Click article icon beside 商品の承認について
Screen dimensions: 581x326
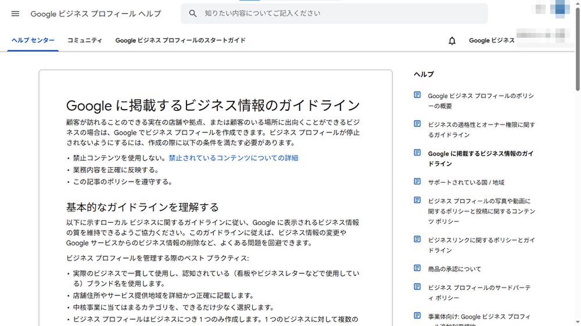pyautogui.click(x=417, y=268)
